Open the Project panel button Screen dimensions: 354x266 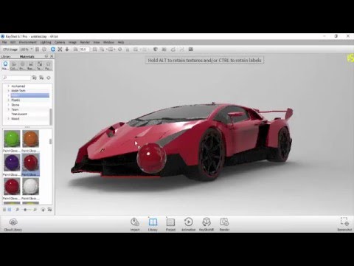click(x=170, y=224)
